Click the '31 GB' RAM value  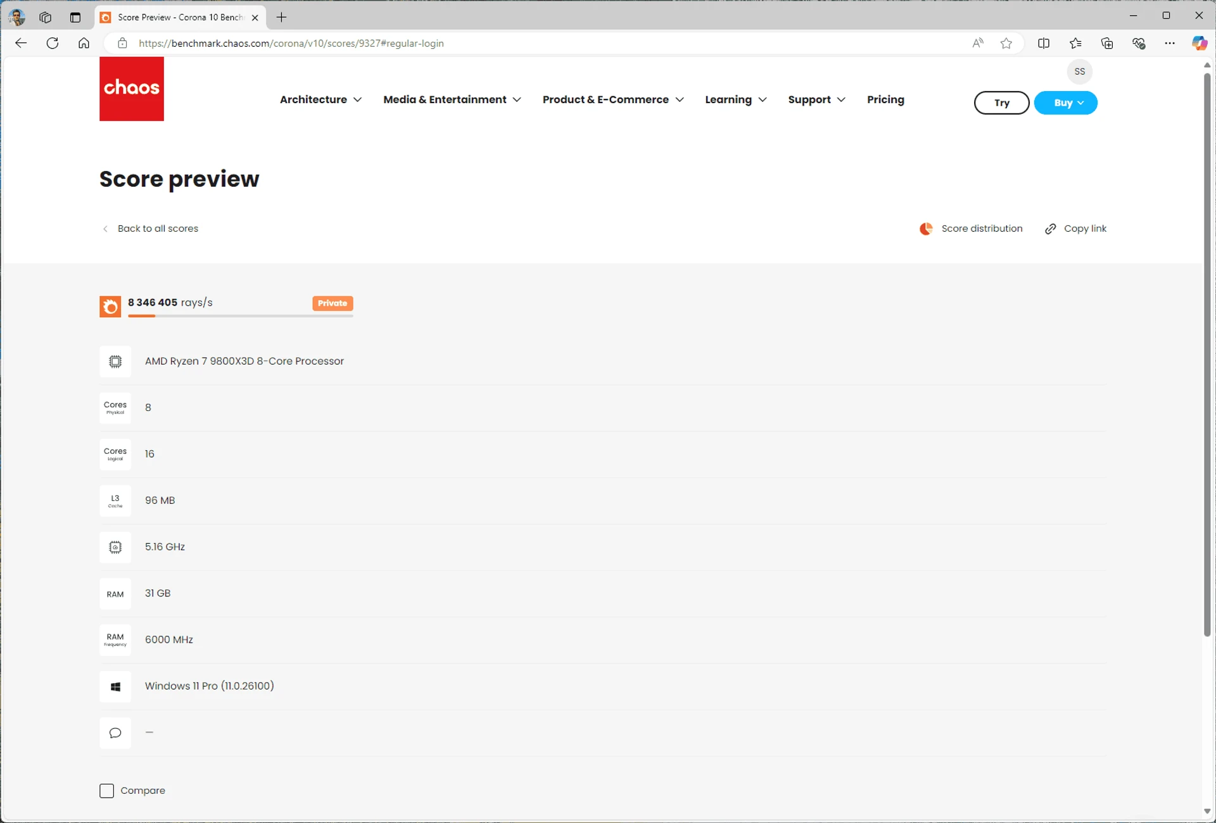158,593
